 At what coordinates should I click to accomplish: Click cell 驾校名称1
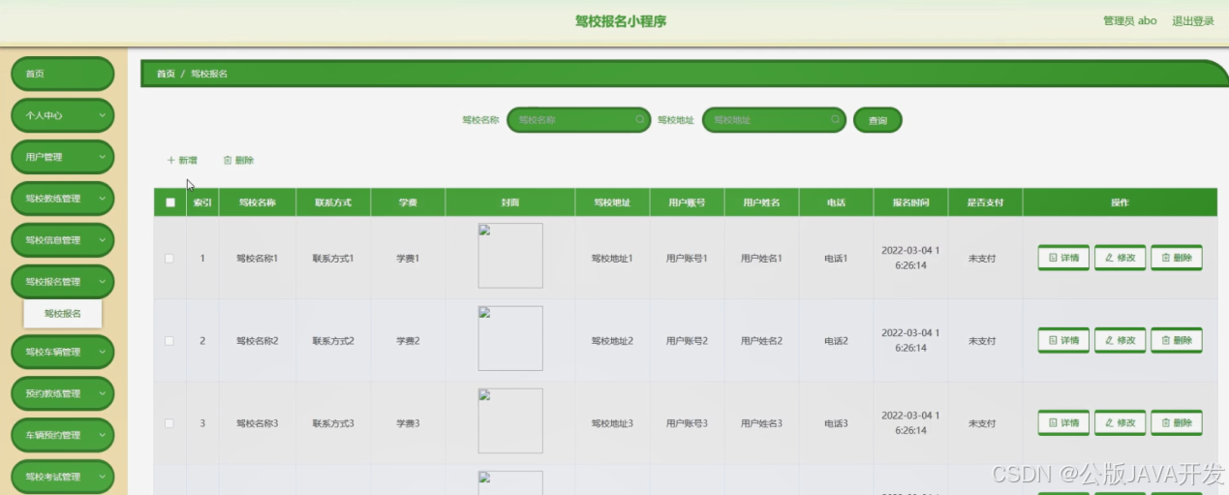pos(258,259)
